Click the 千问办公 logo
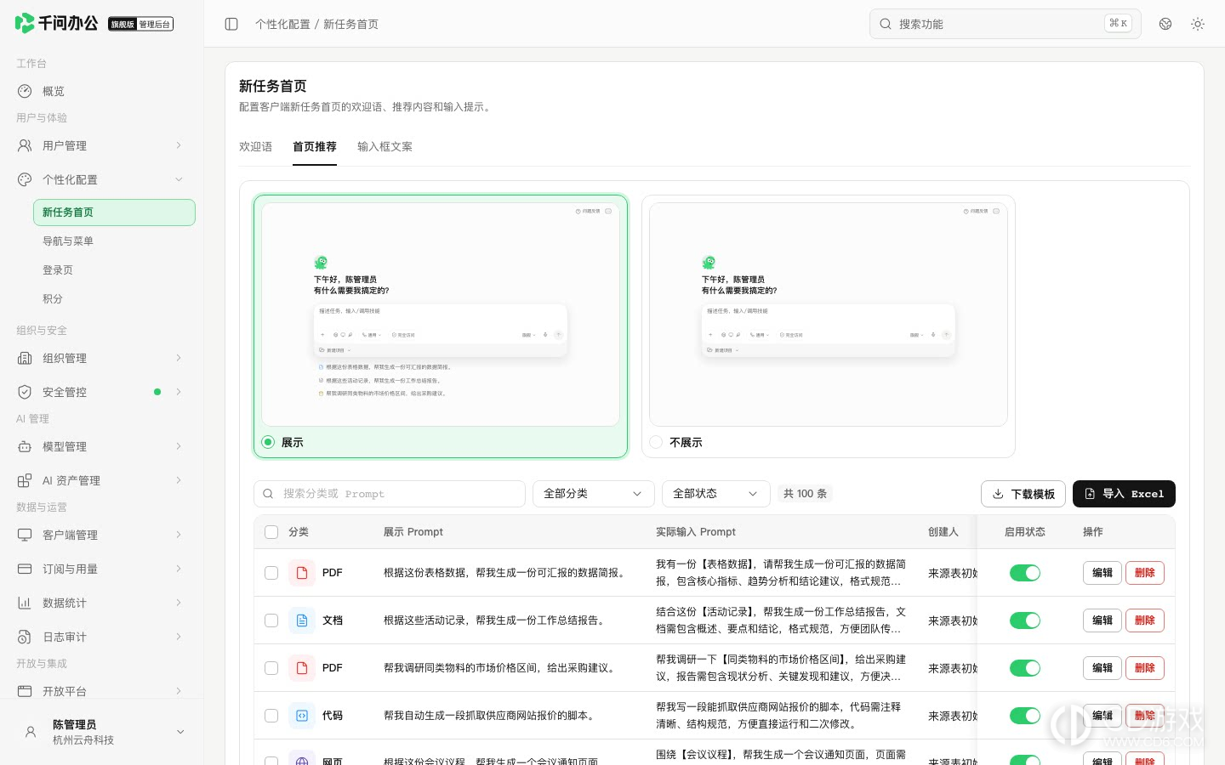 56,23
